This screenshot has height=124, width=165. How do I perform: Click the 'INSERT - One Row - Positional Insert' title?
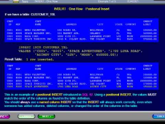click(81, 9)
